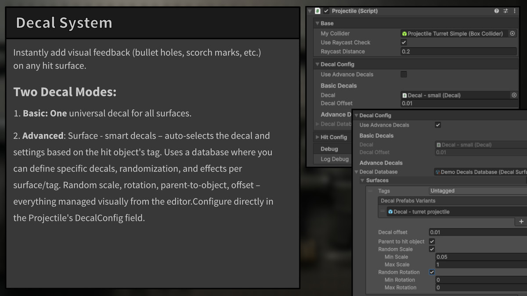Screen dimensions: 527x296
Task: Click the Raycast Distance field showing 0.2
Action: (458, 51)
